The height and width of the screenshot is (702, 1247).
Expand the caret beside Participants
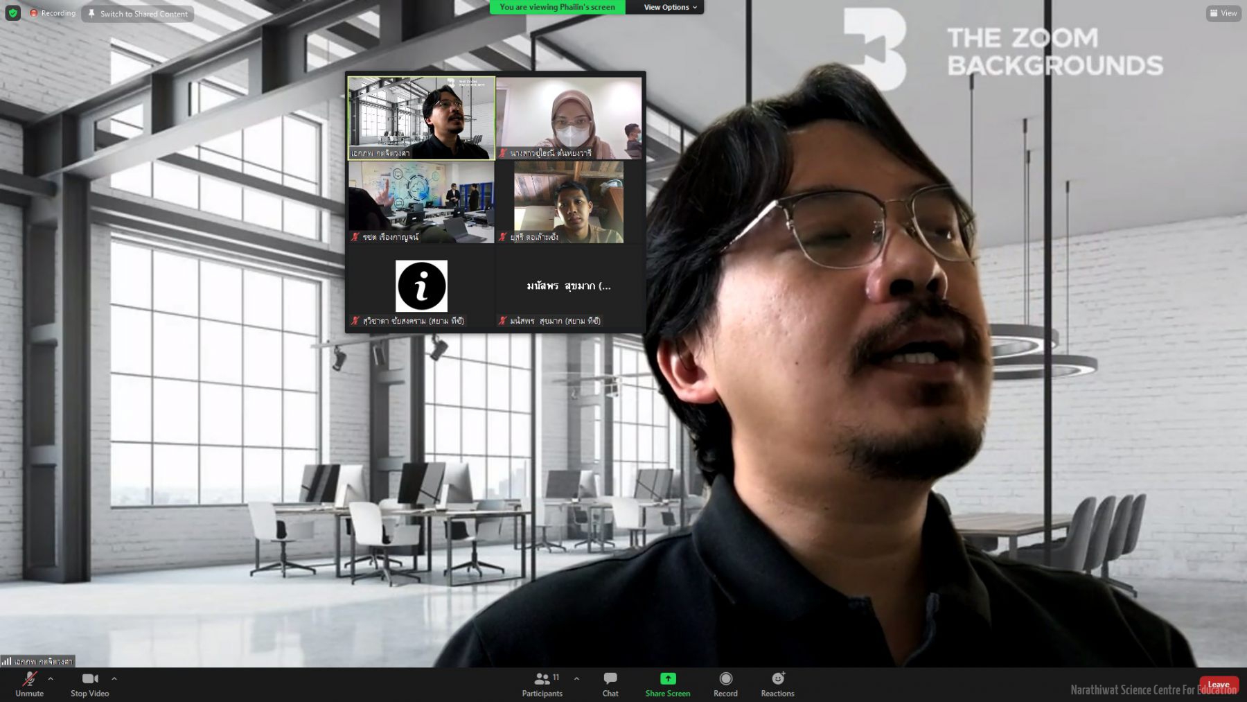click(x=576, y=678)
